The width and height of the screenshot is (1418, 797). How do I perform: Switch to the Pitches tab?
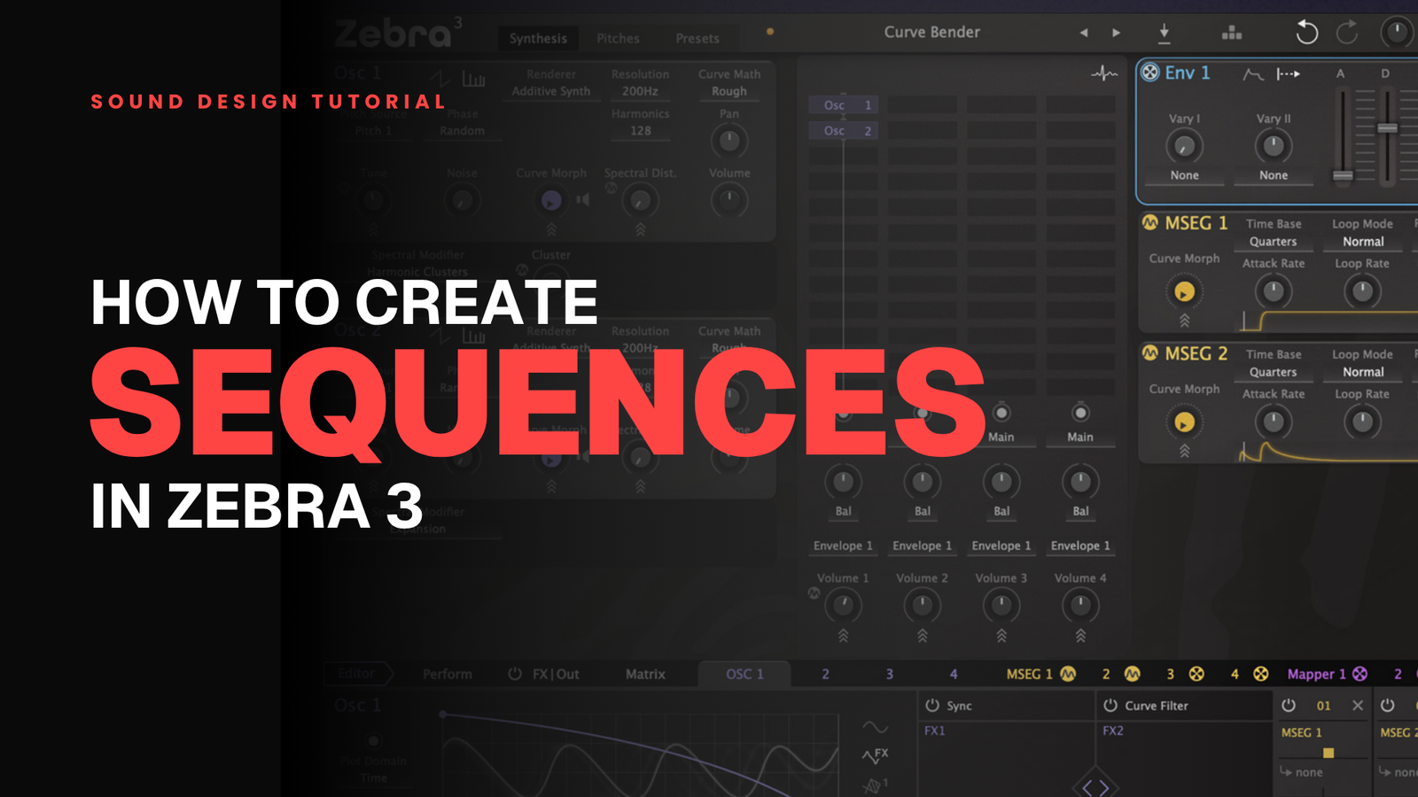(x=618, y=38)
